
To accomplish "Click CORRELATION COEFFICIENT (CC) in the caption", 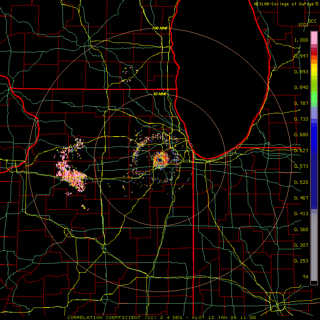I will [112, 318].
